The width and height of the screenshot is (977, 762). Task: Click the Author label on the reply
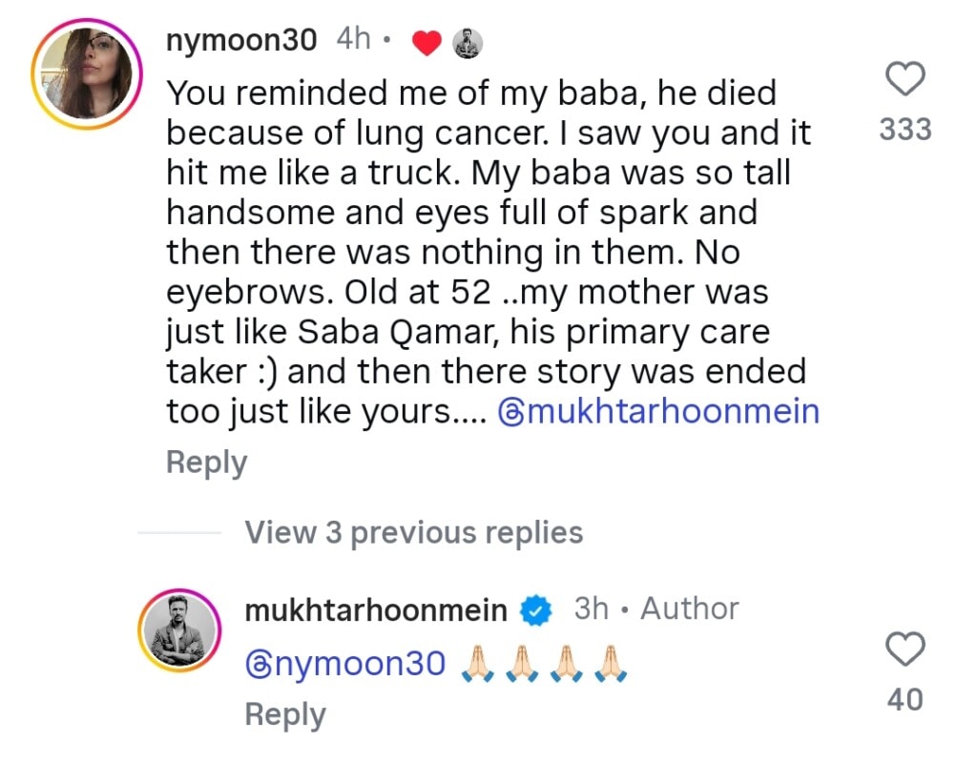coord(689,609)
